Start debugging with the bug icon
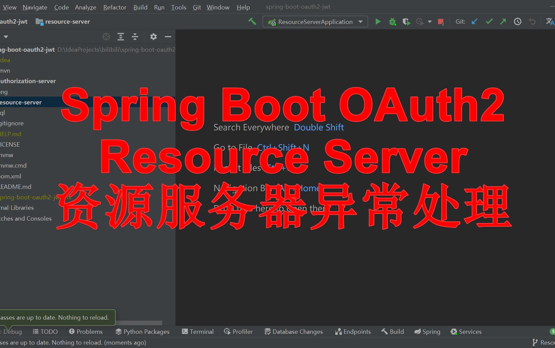Viewport: 555px width, 348px height. [392, 21]
